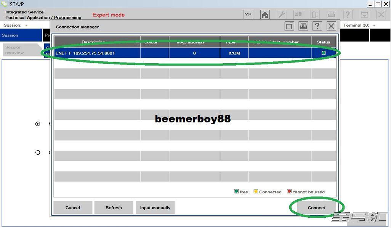
Task: Close the ISTA/P window
Action: (x=386, y=4)
